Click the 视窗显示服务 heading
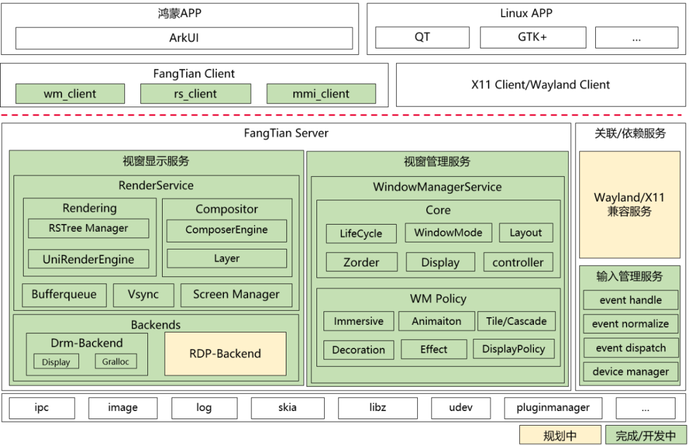The height and width of the screenshot is (446, 689). 156,161
